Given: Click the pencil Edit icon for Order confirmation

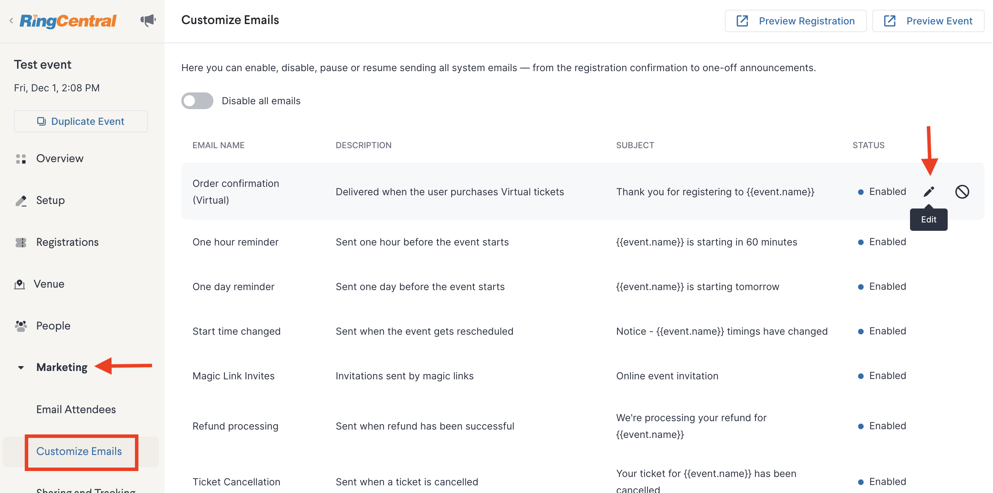Looking at the screenshot, I should click(928, 191).
